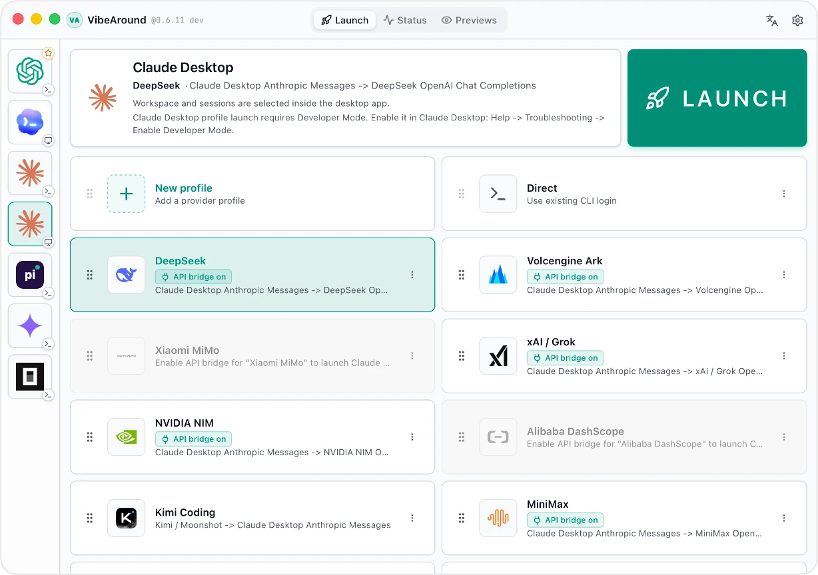Click the Xiaomi MiMo logo
818x575 pixels.
[126, 356]
